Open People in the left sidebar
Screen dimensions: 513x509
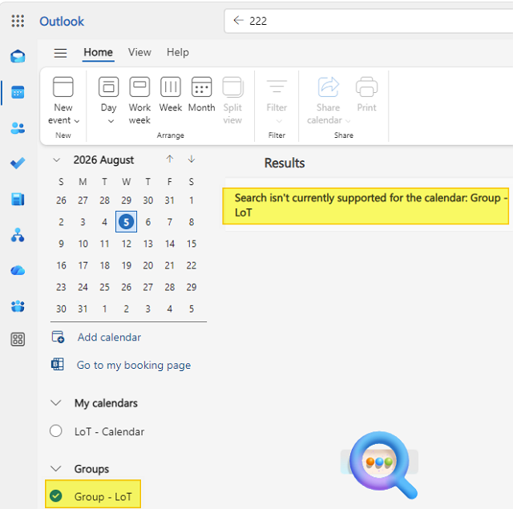tap(18, 128)
